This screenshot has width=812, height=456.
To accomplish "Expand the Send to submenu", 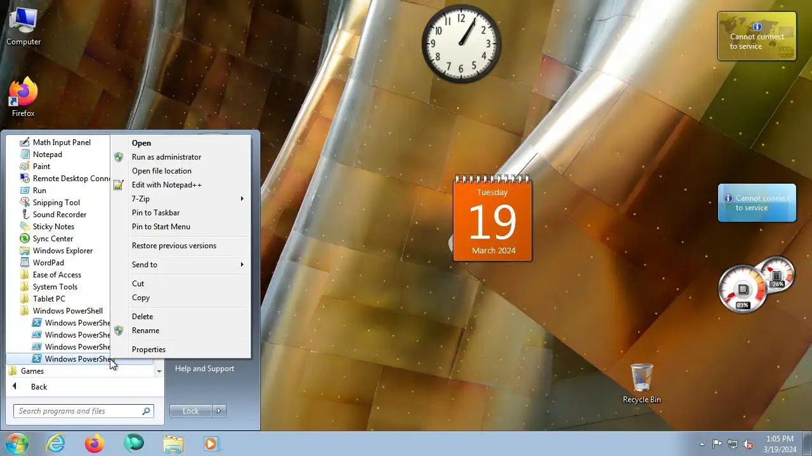I will click(x=181, y=265).
